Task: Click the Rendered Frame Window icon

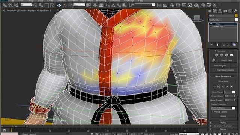Action: tap(209, 6)
